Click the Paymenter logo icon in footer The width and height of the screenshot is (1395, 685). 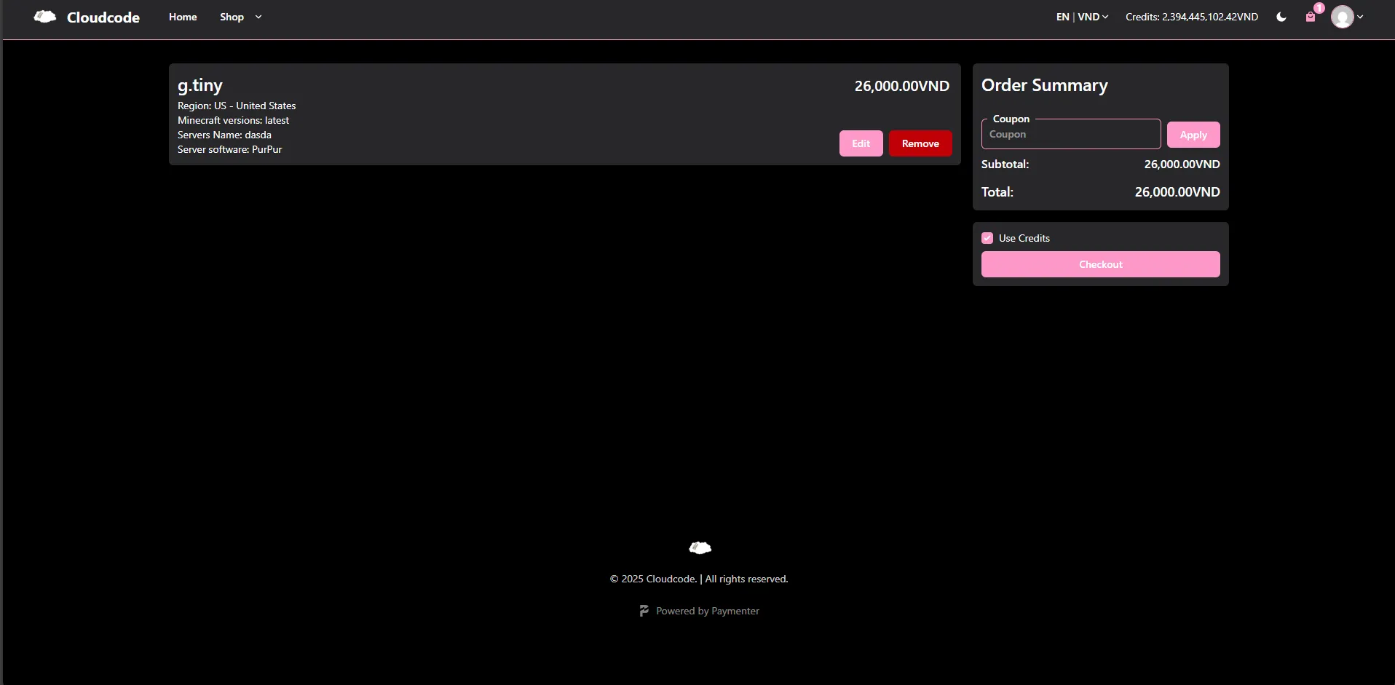click(x=644, y=611)
